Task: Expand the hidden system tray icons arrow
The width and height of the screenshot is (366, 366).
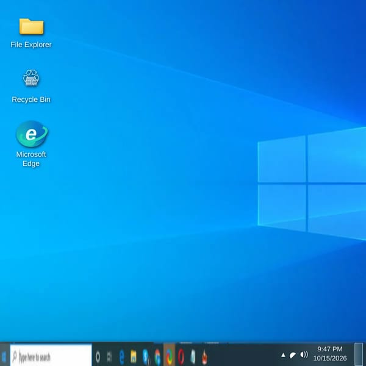Action: point(283,355)
